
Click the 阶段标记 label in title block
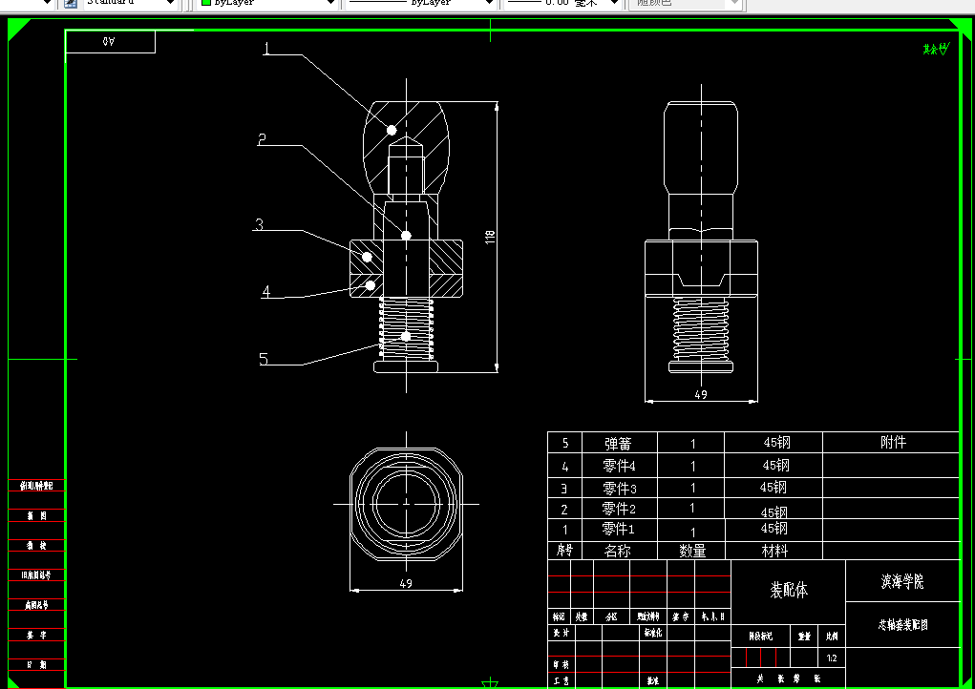click(760, 637)
